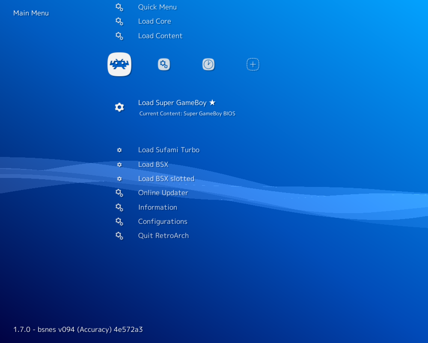Open the Quick Menu entry

pyautogui.click(x=158, y=7)
